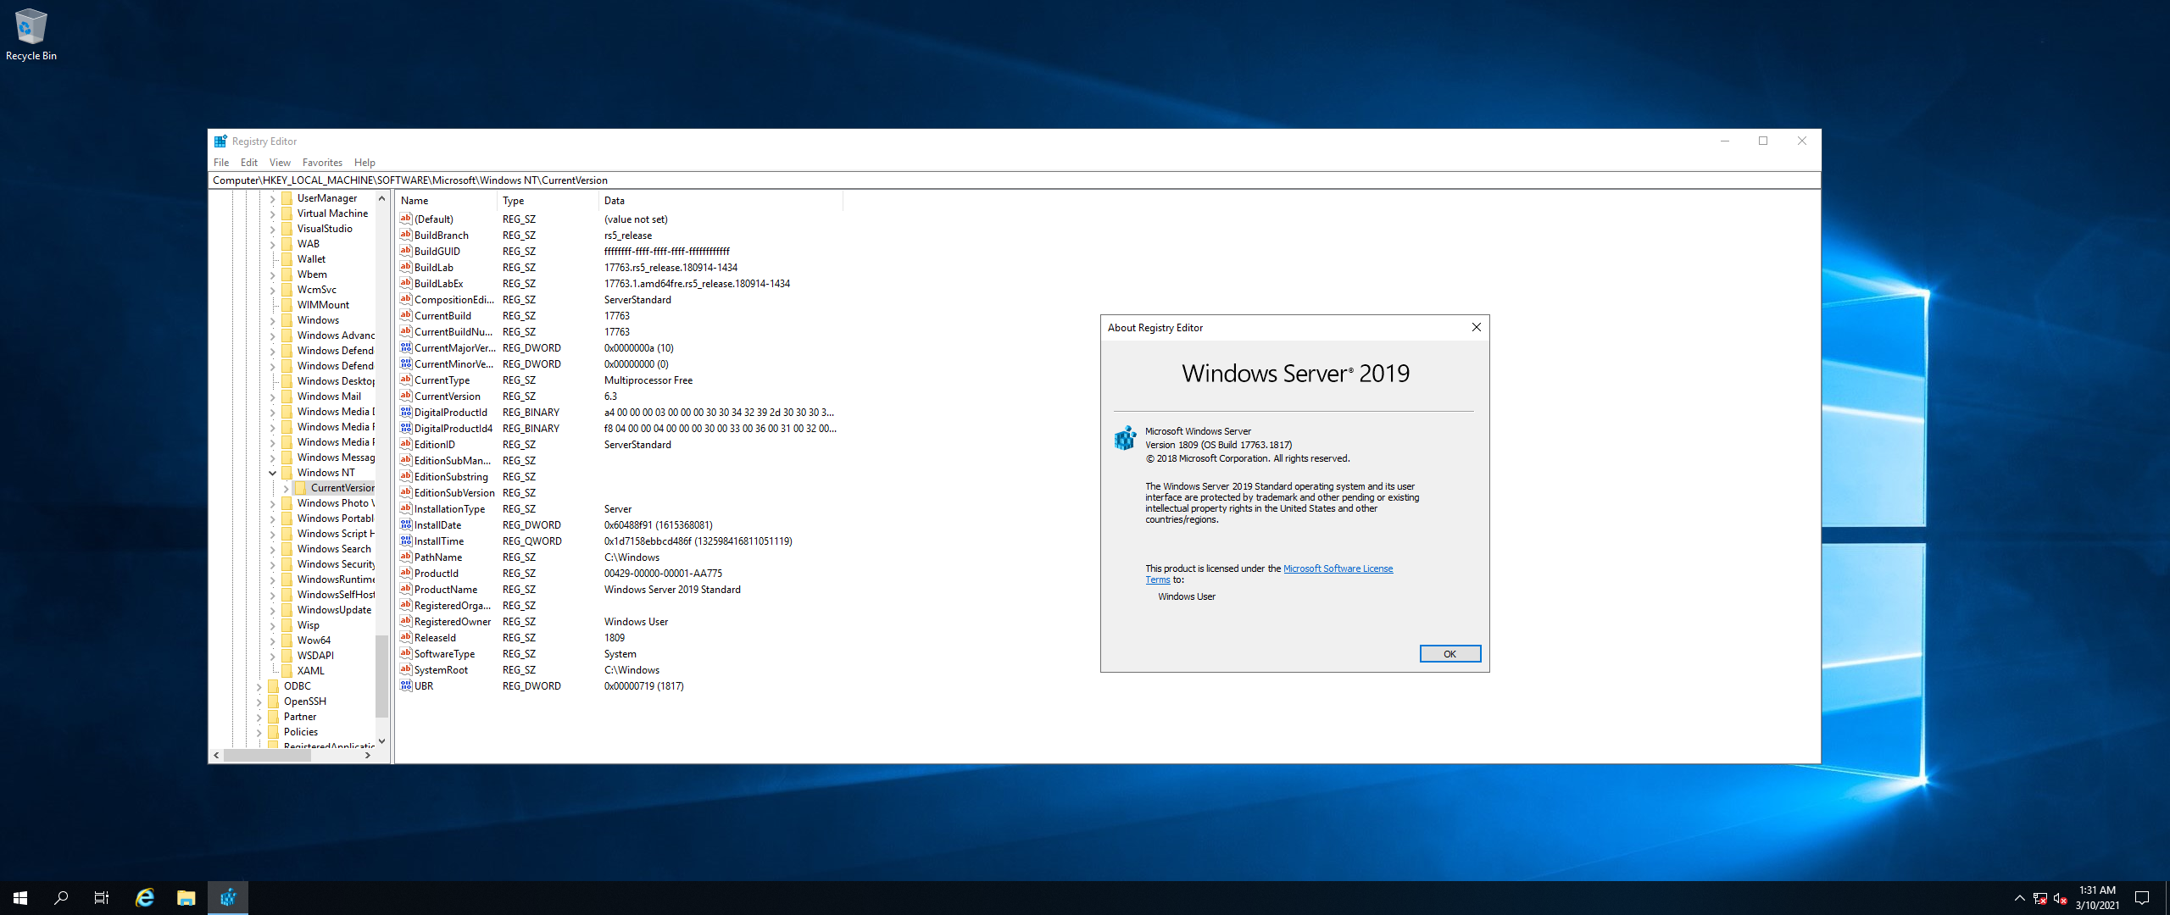Click the volume tray icon
The height and width of the screenshot is (915, 2170).
coord(2061,898)
